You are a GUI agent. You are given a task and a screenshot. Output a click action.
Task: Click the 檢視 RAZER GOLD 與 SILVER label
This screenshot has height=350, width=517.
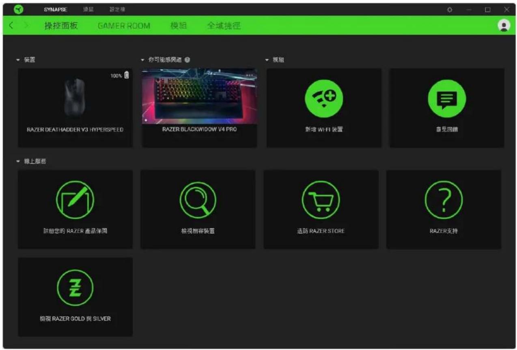click(75, 318)
